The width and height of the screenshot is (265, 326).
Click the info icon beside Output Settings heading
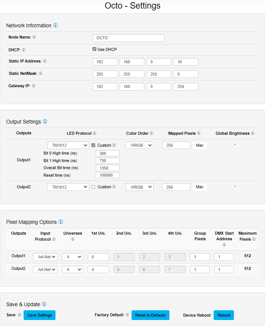[x=45, y=121]
